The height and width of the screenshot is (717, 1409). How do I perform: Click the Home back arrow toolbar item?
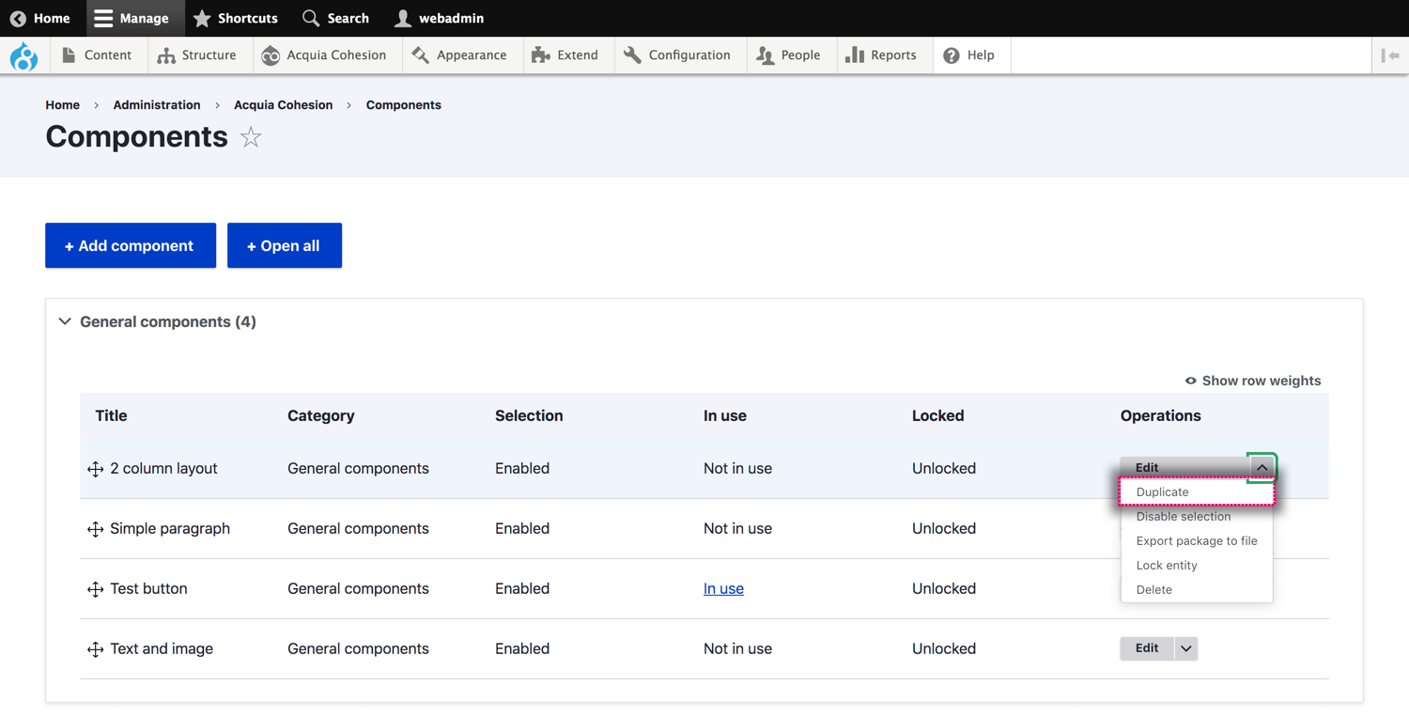(39, 18)
